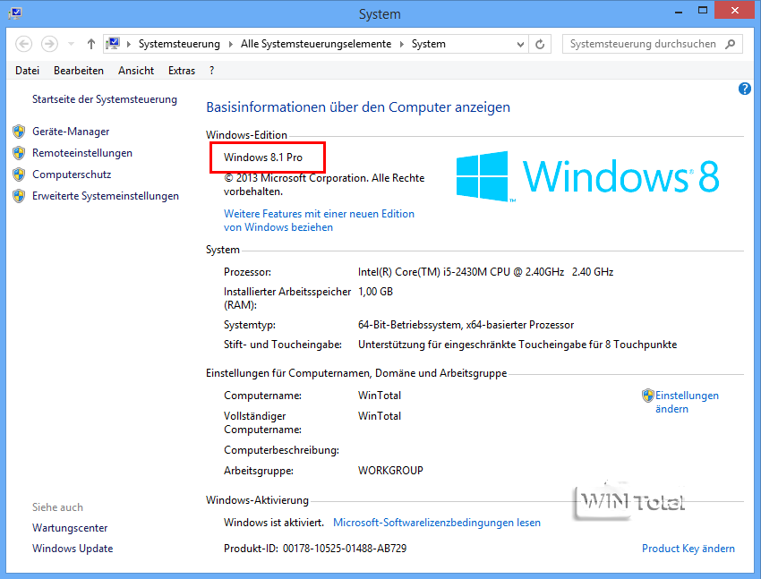Expand chevron after Systemsteuerung breadcrumb
Image resolution: width=761 pixels, height=579 pixels.
[x=230, y=44]
